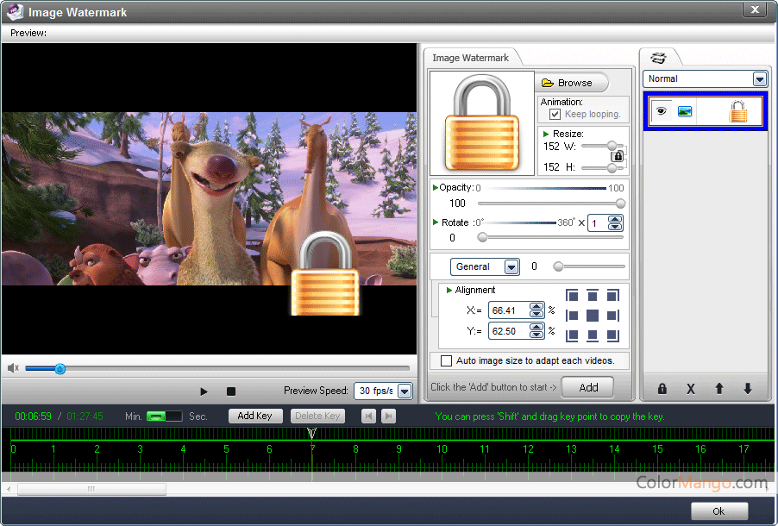Screen dimensions: 778x526
Task: Hide the lock watermark layer via eye icon
Action: [662, 111]
